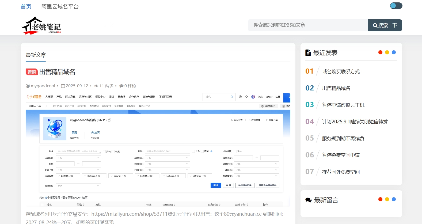
Task: Click the chat bubbles icon beside 最新留言
Action: pyautogui.click(x=308, y=200)
